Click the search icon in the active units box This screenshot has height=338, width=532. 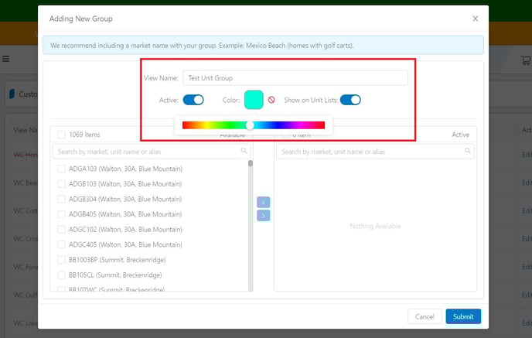pyautogui.click(x=468, y=151)
